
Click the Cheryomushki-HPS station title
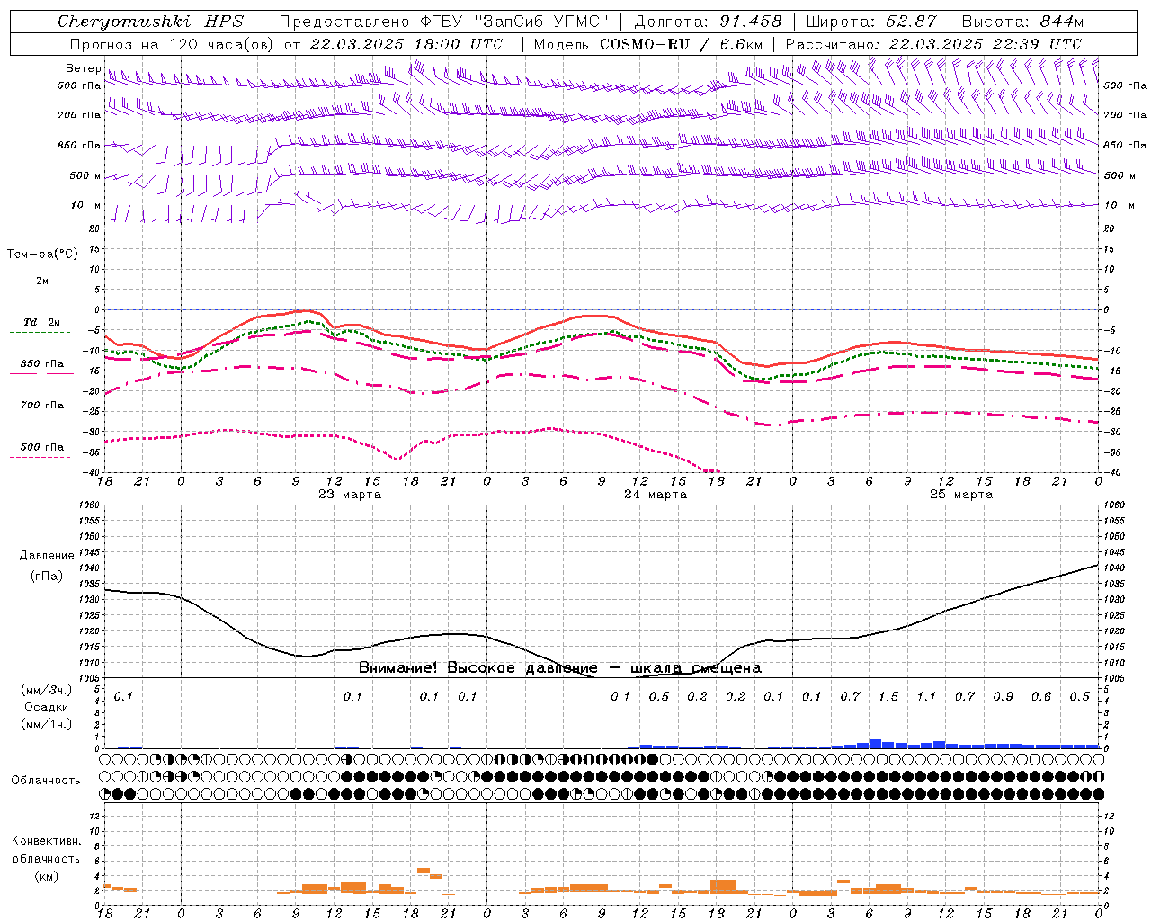click(150, 22)
